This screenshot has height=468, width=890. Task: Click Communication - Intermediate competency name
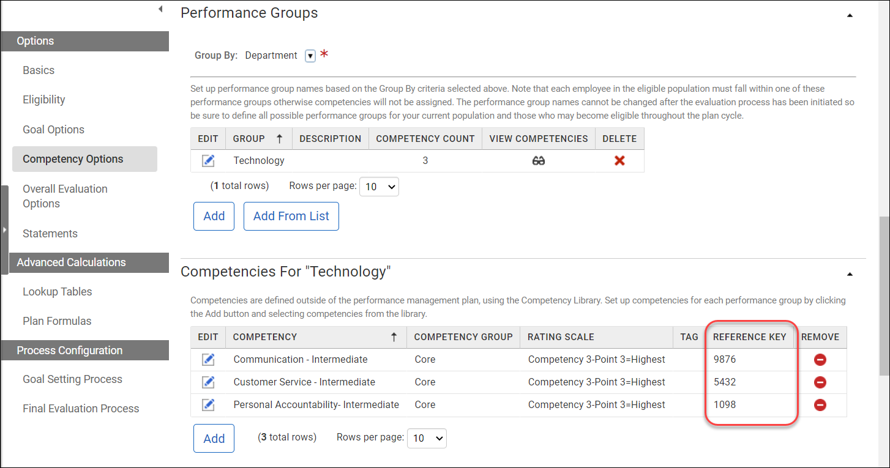[301, 360]
